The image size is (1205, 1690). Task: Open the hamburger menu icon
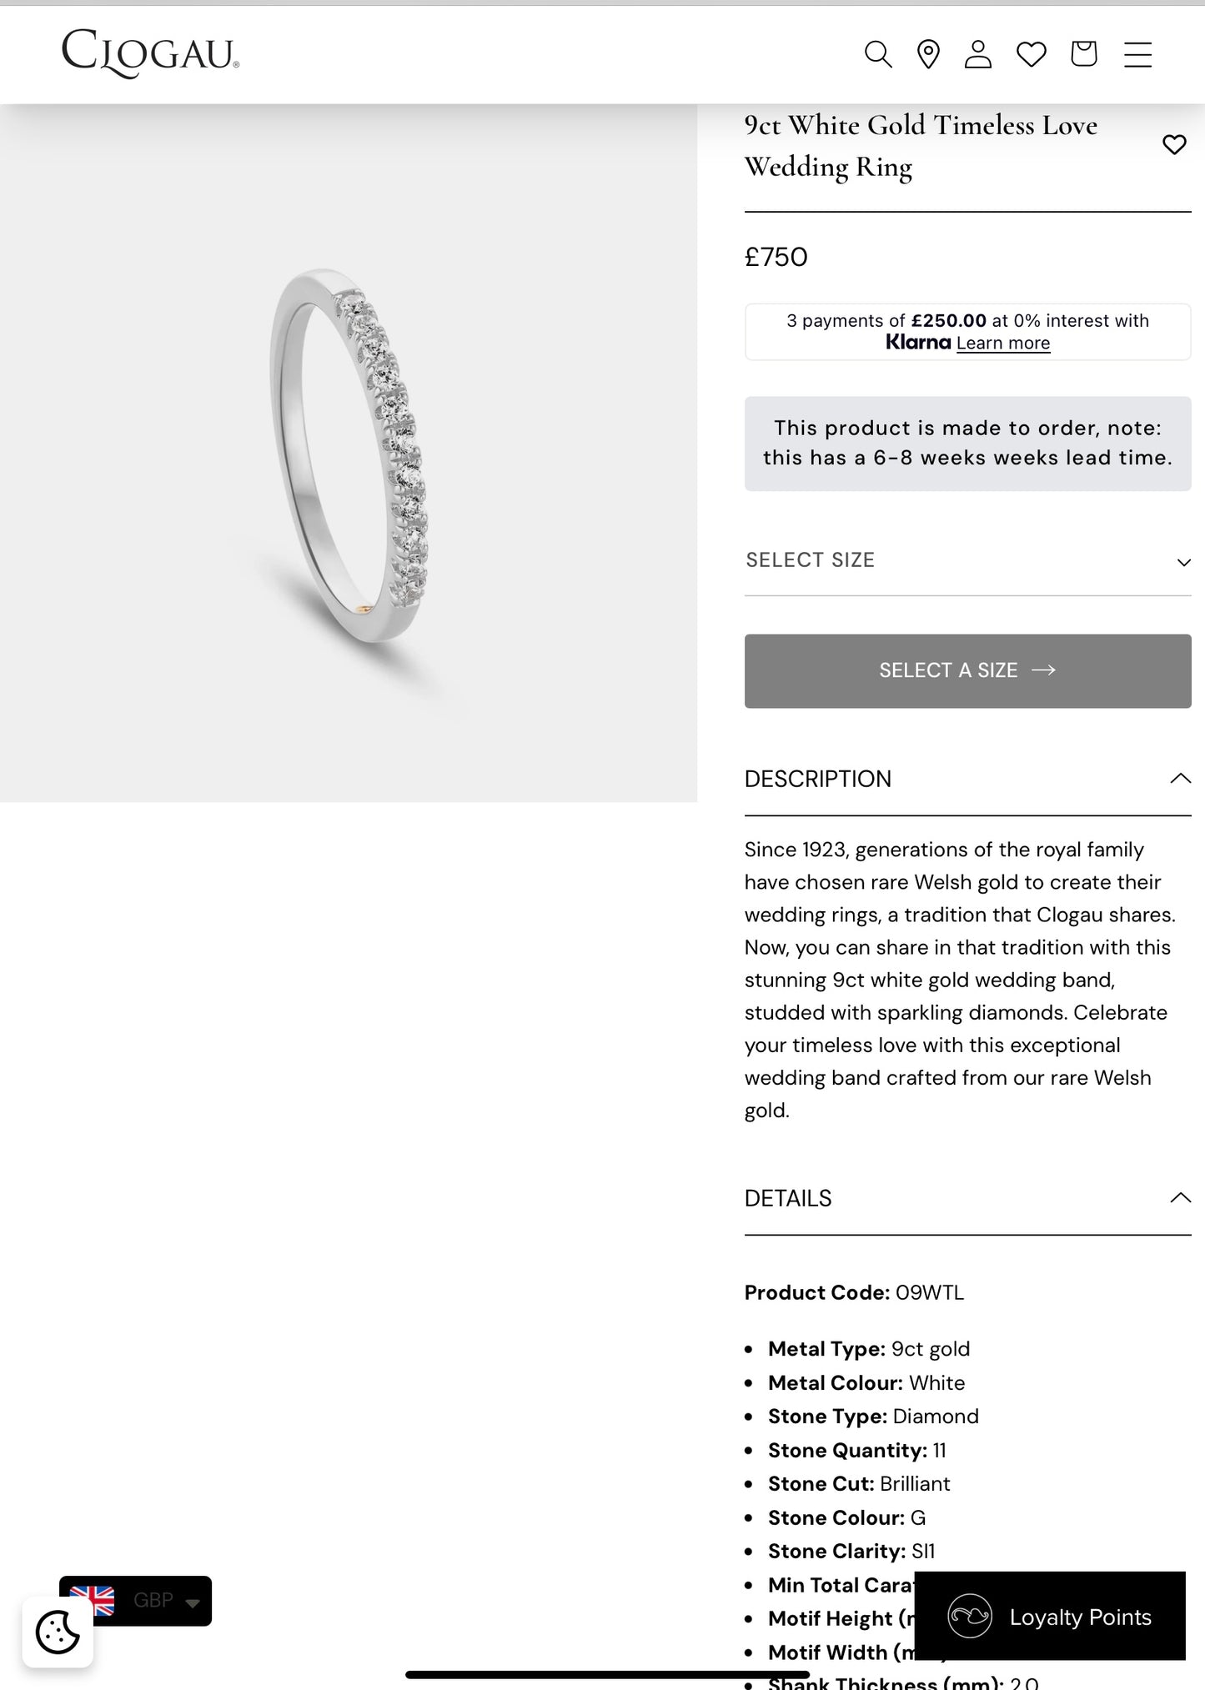pyautogui.click(x=1137, y=54)
